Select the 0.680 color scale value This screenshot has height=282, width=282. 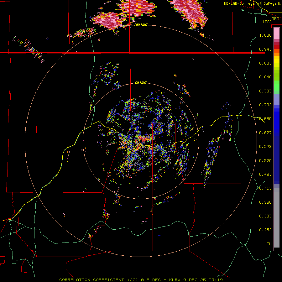(x=265, y=119)
